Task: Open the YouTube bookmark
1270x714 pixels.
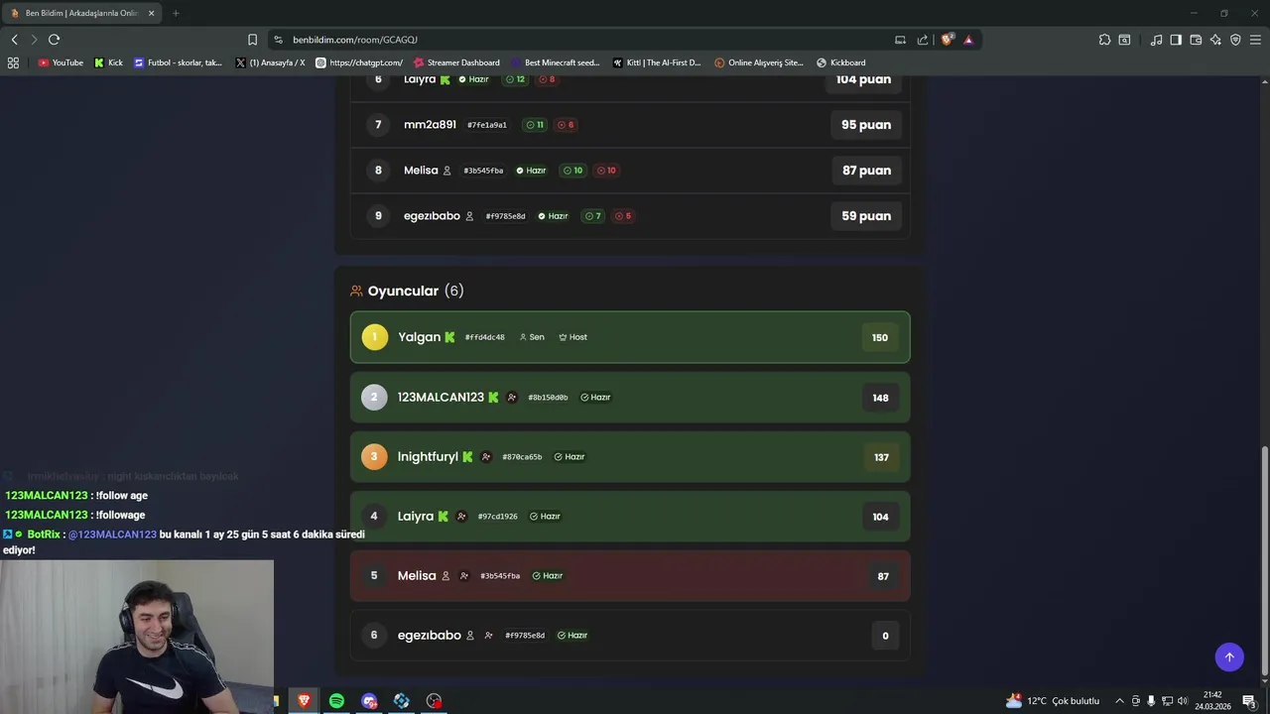Action: [x=61, y=62]
